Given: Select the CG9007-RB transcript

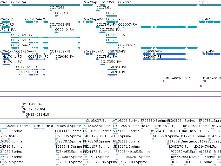Looking at the screenshot, I should tap(158, 48).
